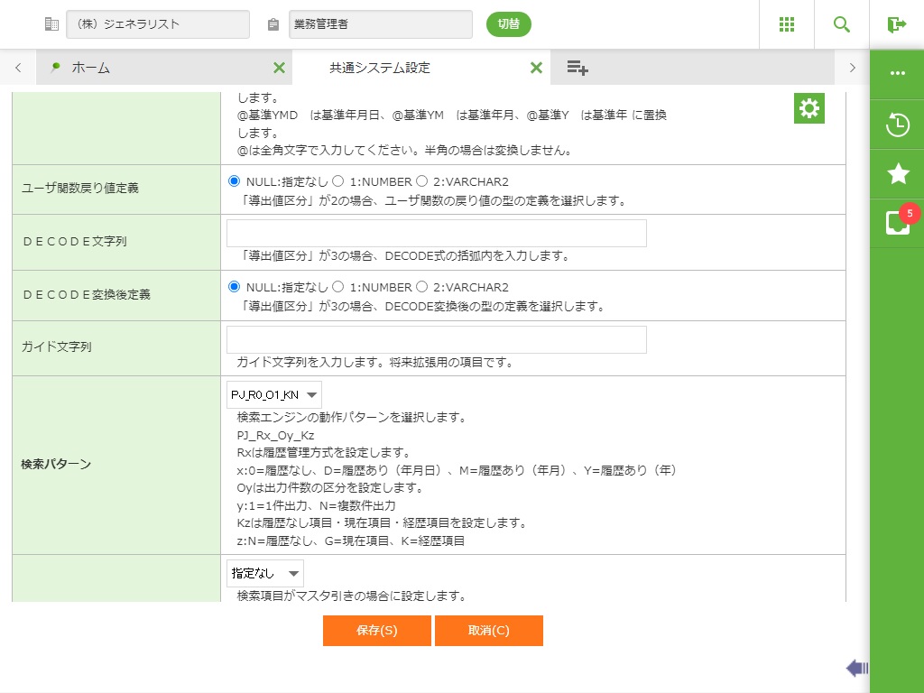Switch to the ホーム tab
Viewport: 924px width, 693px height.
(x=90, y=68)
